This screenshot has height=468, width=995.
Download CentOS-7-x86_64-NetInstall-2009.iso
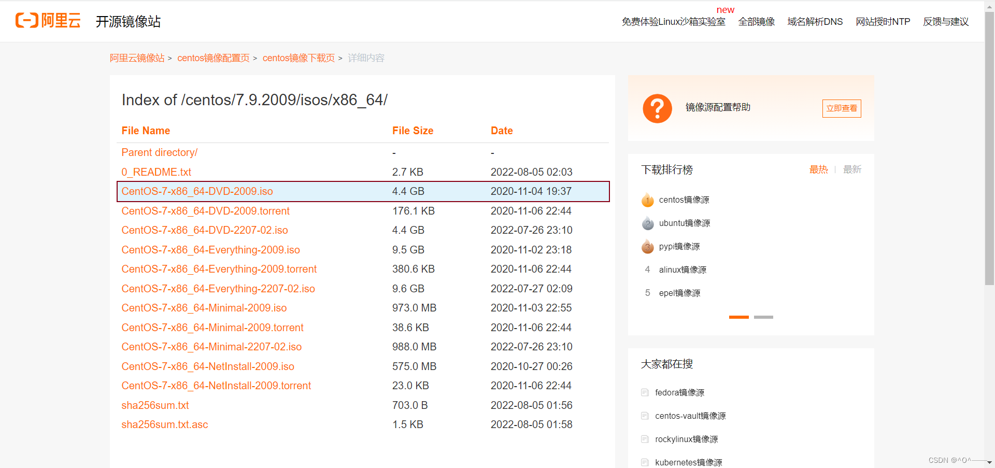pyautogui.click(x=207, y=366)
